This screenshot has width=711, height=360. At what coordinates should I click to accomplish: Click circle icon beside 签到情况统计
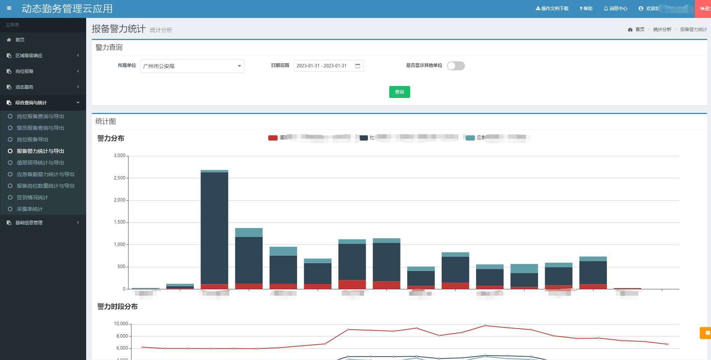10,197
